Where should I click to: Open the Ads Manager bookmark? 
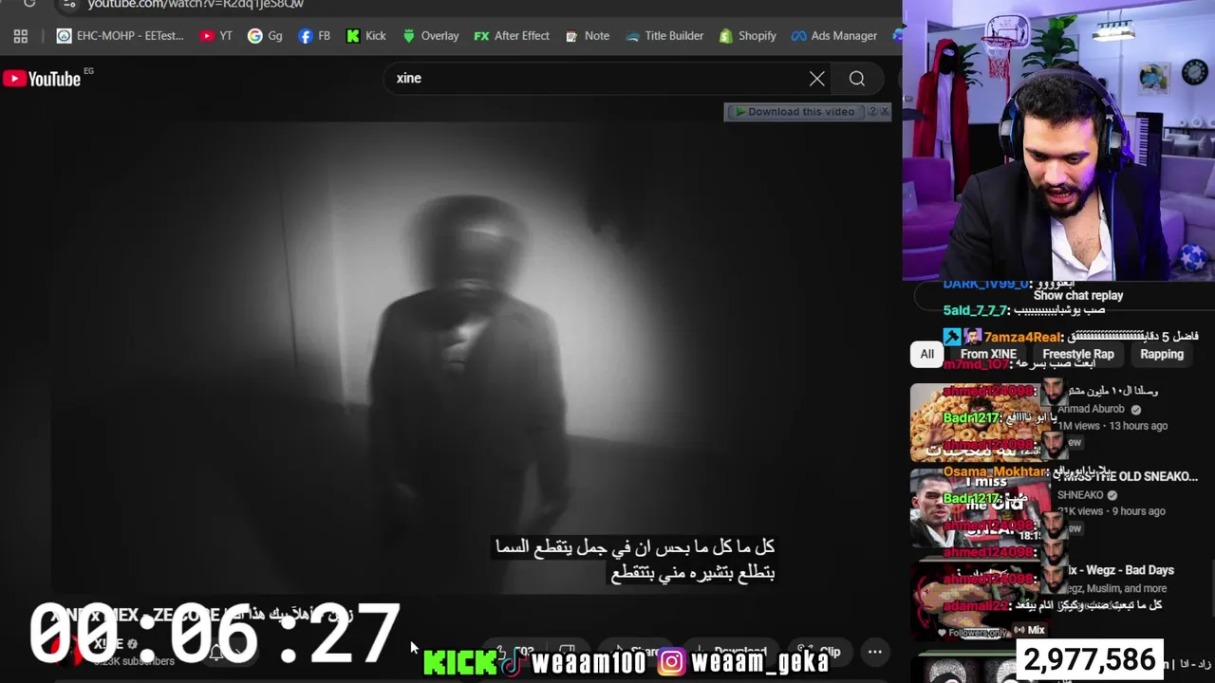834,36
